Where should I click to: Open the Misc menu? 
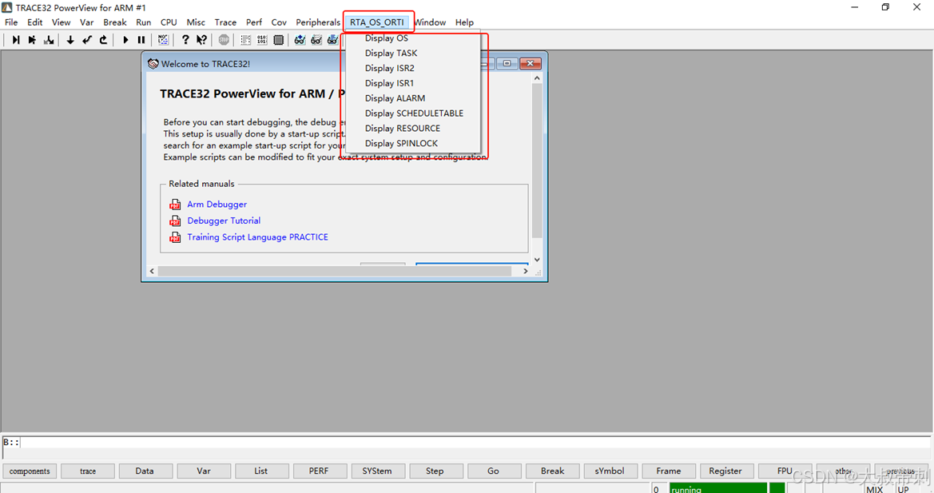pyautogui.click(x=196, y=22)
